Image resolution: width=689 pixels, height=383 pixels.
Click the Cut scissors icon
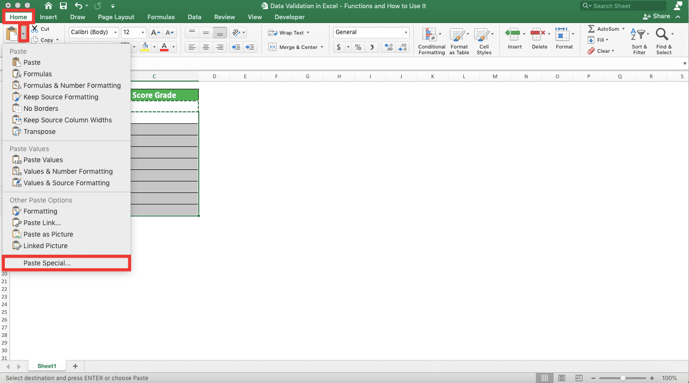point(35,29)
